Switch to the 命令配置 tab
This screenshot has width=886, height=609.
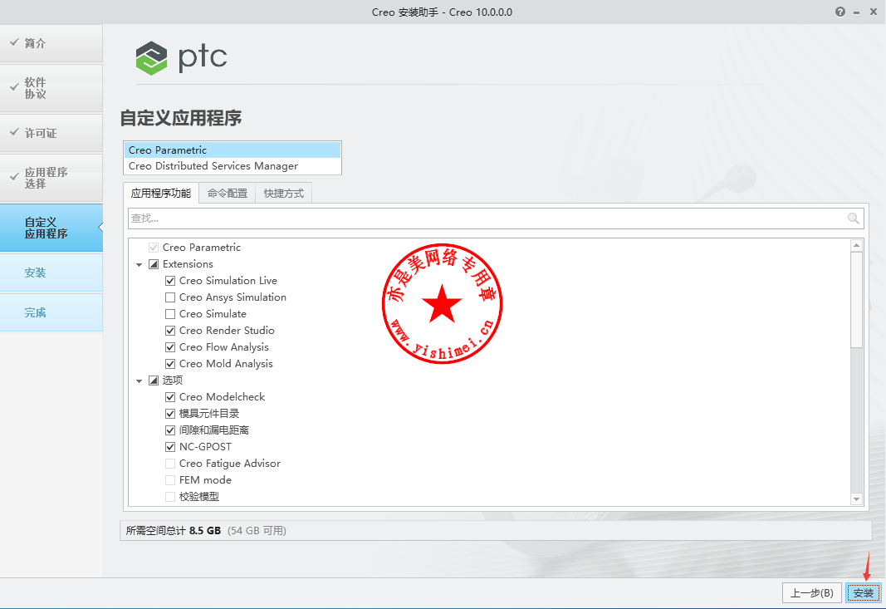[x=228, y=194]
